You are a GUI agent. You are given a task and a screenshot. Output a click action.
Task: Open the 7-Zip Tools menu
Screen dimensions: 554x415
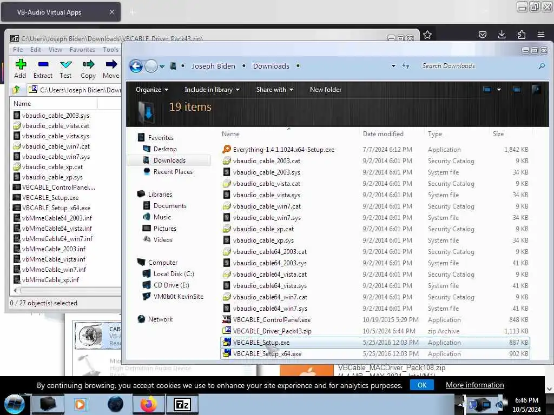[x=110, y=50]
